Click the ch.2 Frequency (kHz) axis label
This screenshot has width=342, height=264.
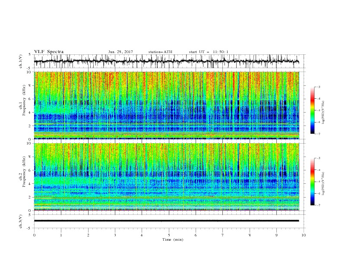pyautogui.click(x=22, y=171)
